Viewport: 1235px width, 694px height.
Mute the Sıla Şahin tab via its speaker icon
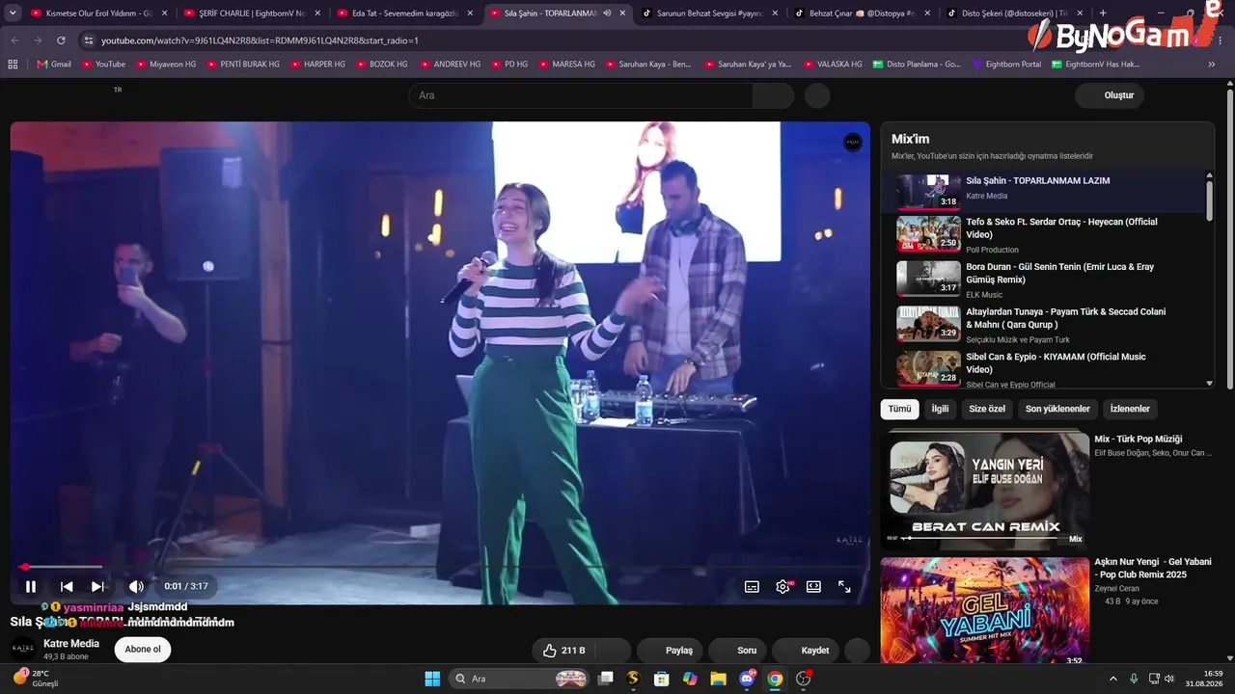click(x=607, y=13)
